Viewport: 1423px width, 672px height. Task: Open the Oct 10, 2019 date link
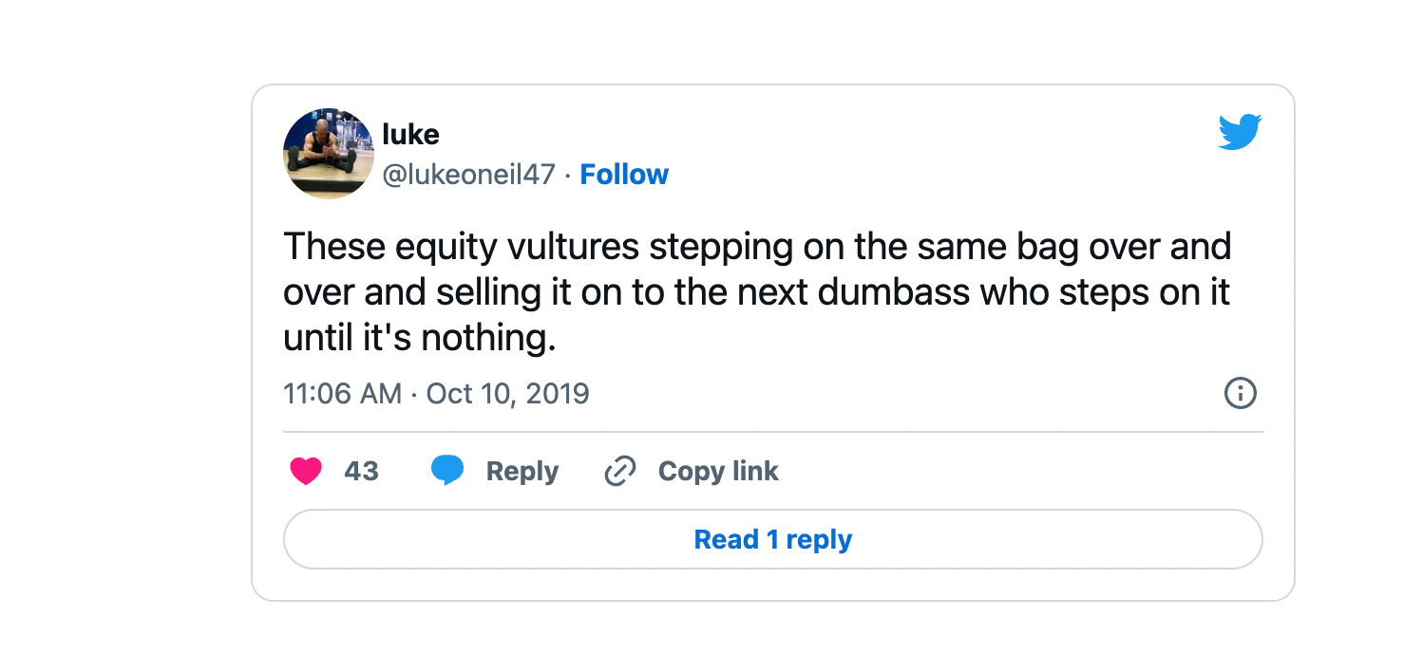(508, 393)
